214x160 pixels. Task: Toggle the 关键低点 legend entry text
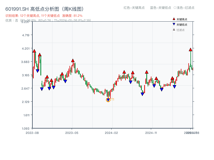(182, 25)
